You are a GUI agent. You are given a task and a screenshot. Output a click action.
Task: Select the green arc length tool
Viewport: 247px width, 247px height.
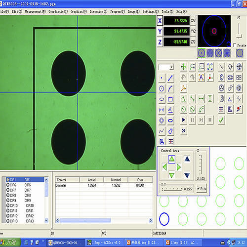201,109
